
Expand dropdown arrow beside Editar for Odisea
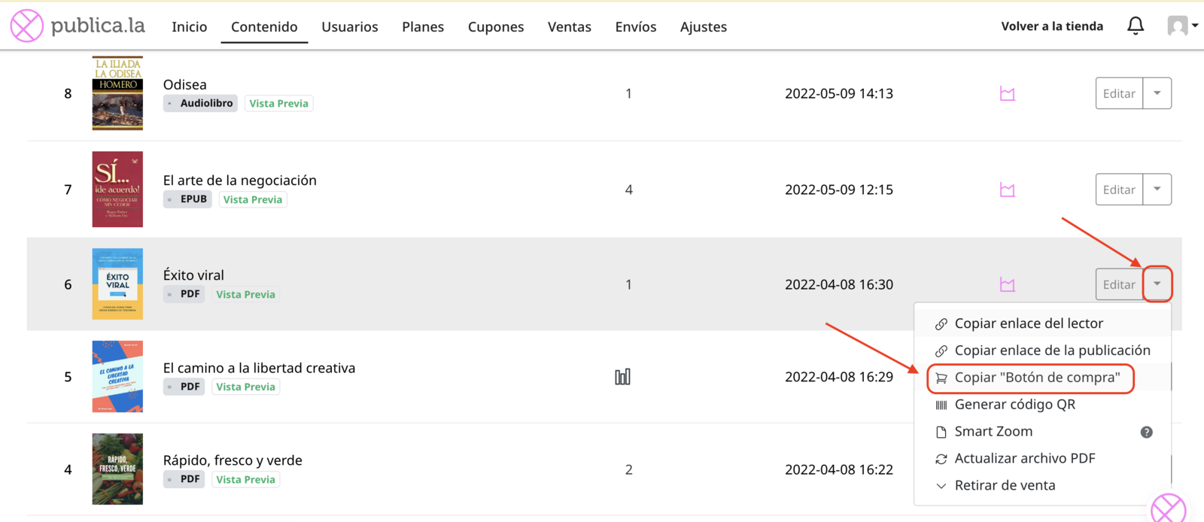[x=1157, y=93]
